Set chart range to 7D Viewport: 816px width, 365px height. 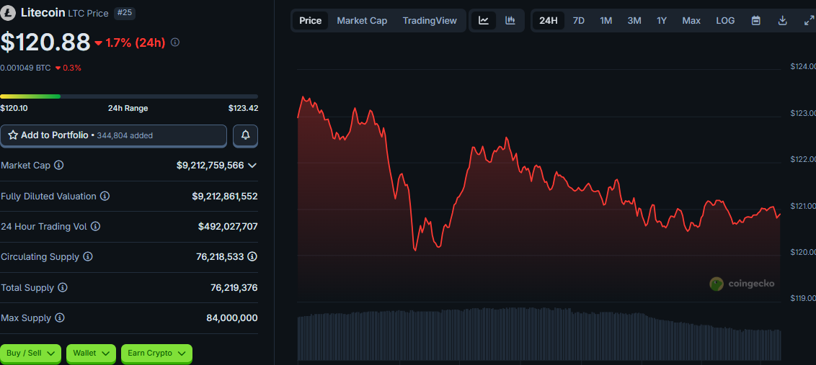point(579,21)
